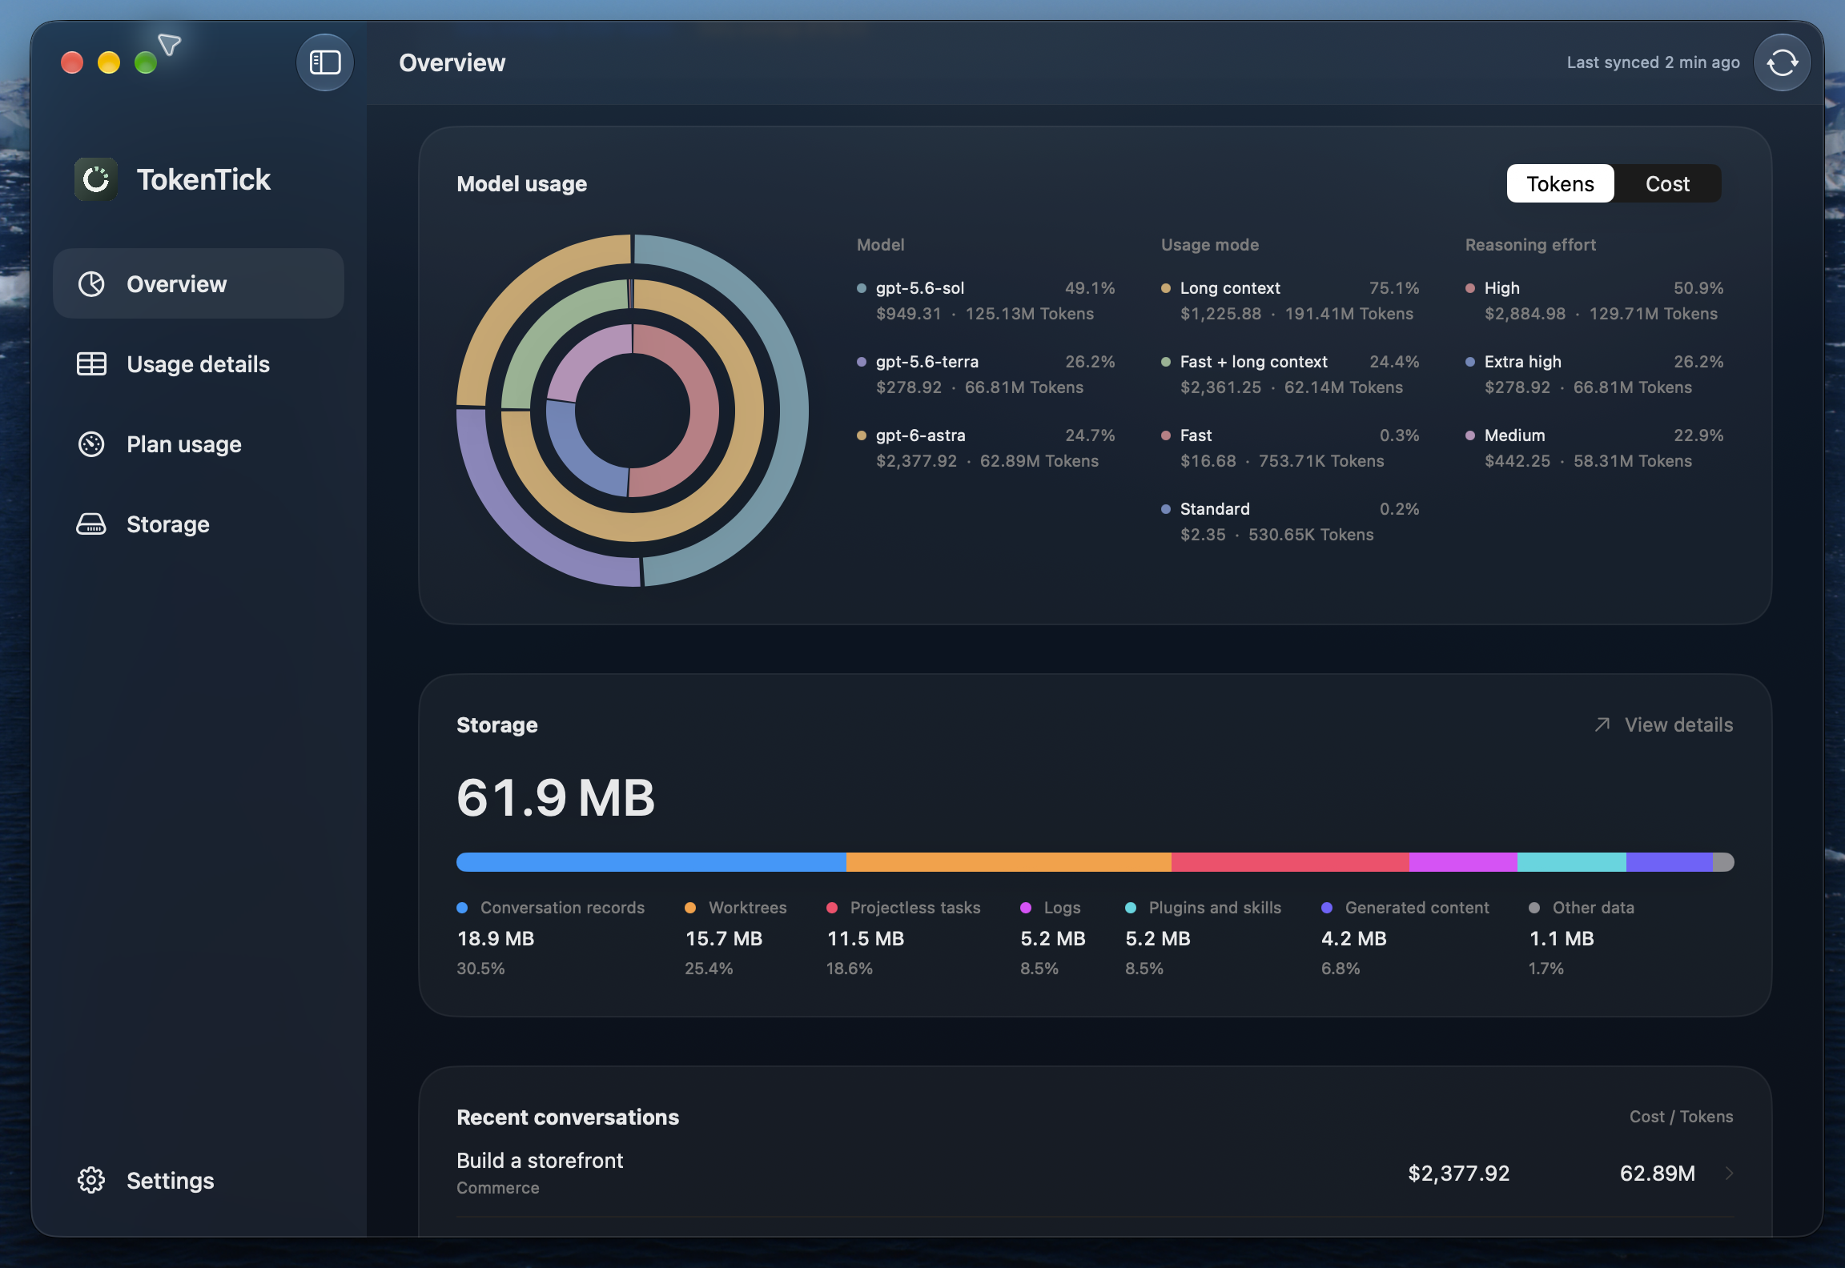Click the Recent conversations heading
1845x1268 pixels.
click(x=568, y=1118)
